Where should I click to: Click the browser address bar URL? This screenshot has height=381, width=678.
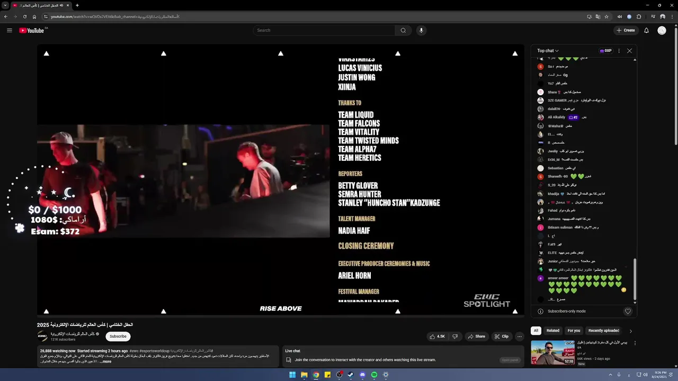[x=115, y=16]
